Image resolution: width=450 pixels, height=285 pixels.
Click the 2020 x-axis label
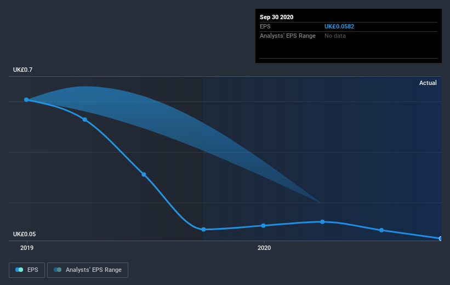264,248
